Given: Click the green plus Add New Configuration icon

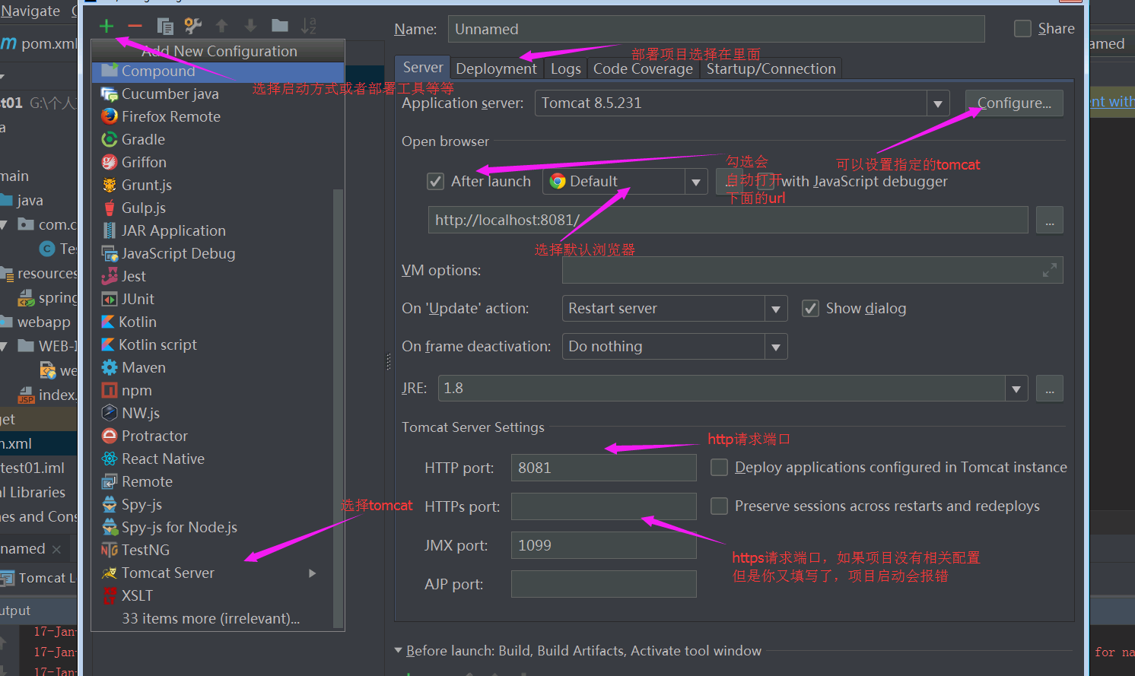Looking at the screenshot, I should (x=107, y=26).
